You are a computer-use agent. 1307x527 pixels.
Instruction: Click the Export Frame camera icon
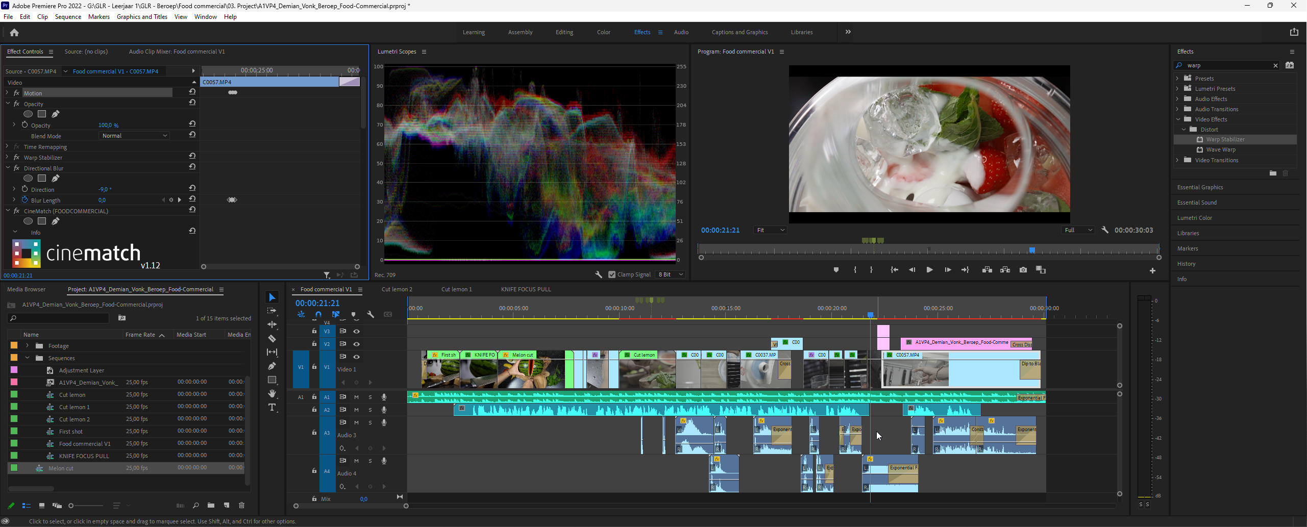(x=1023, y=270)
